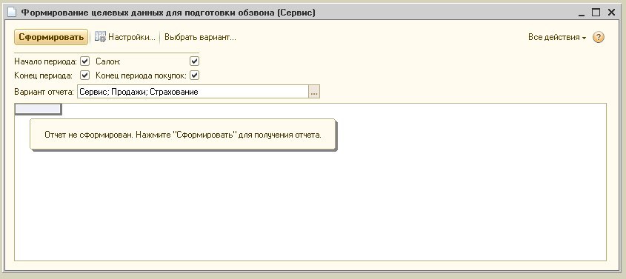The width and height of the screenshot is (626, 279).
Task: Toggle the Конец периода checkbox
Action: click(84, 75)
